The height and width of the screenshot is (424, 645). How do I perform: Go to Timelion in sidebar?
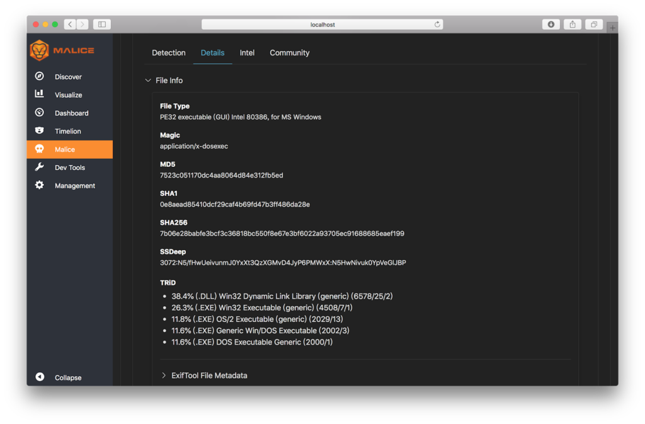[x=69, y=131]
